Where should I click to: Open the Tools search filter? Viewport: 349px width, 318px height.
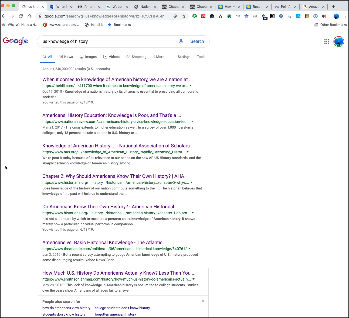(201, 57)
